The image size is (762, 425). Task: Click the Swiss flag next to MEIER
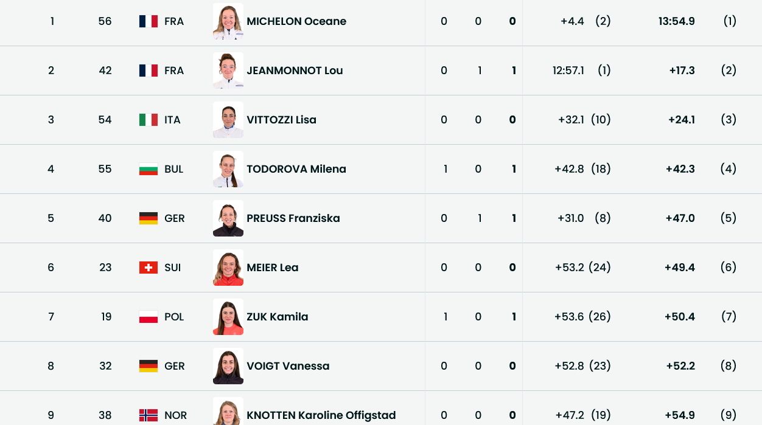(149, 268)
